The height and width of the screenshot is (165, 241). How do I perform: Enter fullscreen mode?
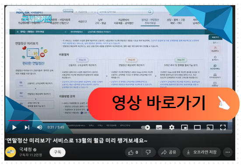[x=223, y=127]
